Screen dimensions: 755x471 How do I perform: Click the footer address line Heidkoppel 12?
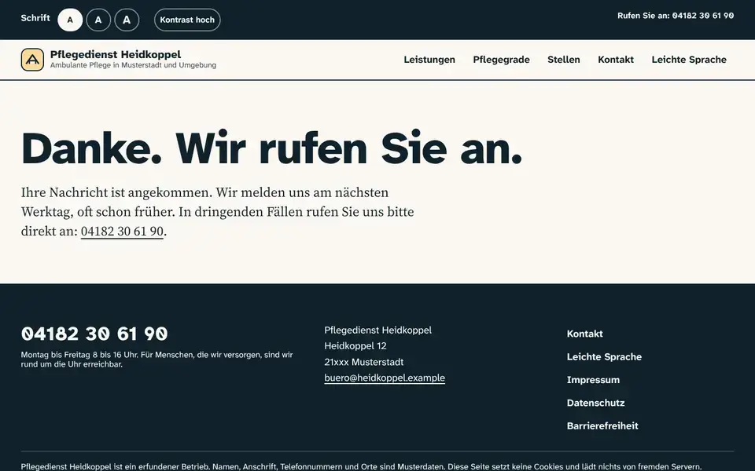tap(355, 346)
